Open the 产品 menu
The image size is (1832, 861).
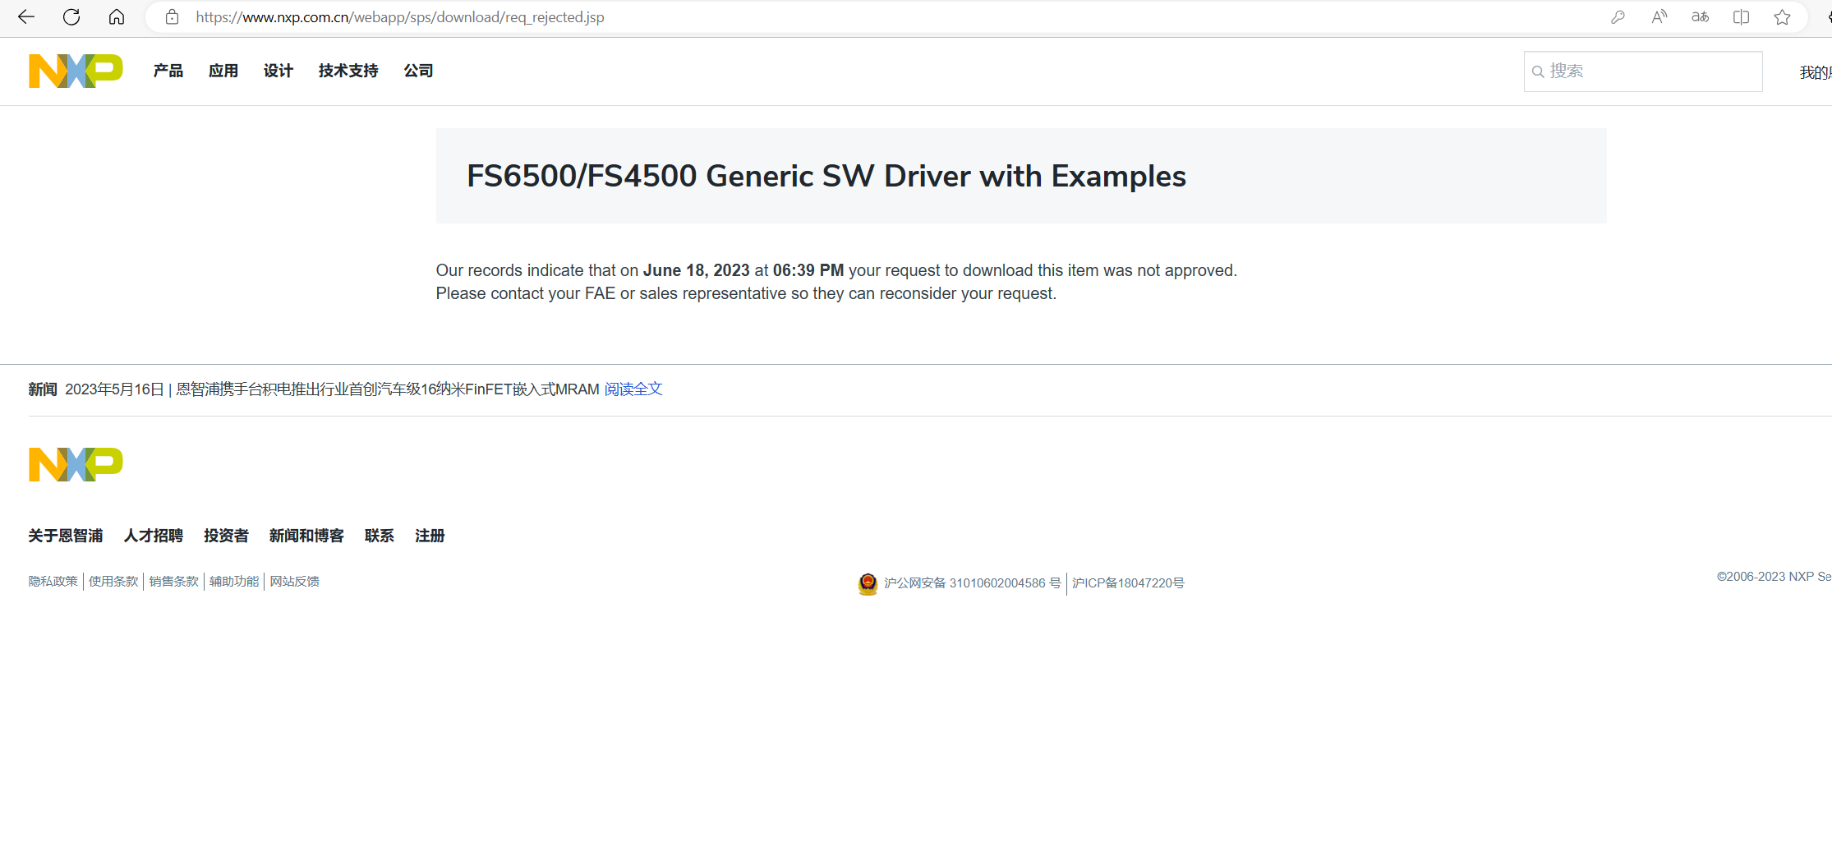[x=168, y=71]
